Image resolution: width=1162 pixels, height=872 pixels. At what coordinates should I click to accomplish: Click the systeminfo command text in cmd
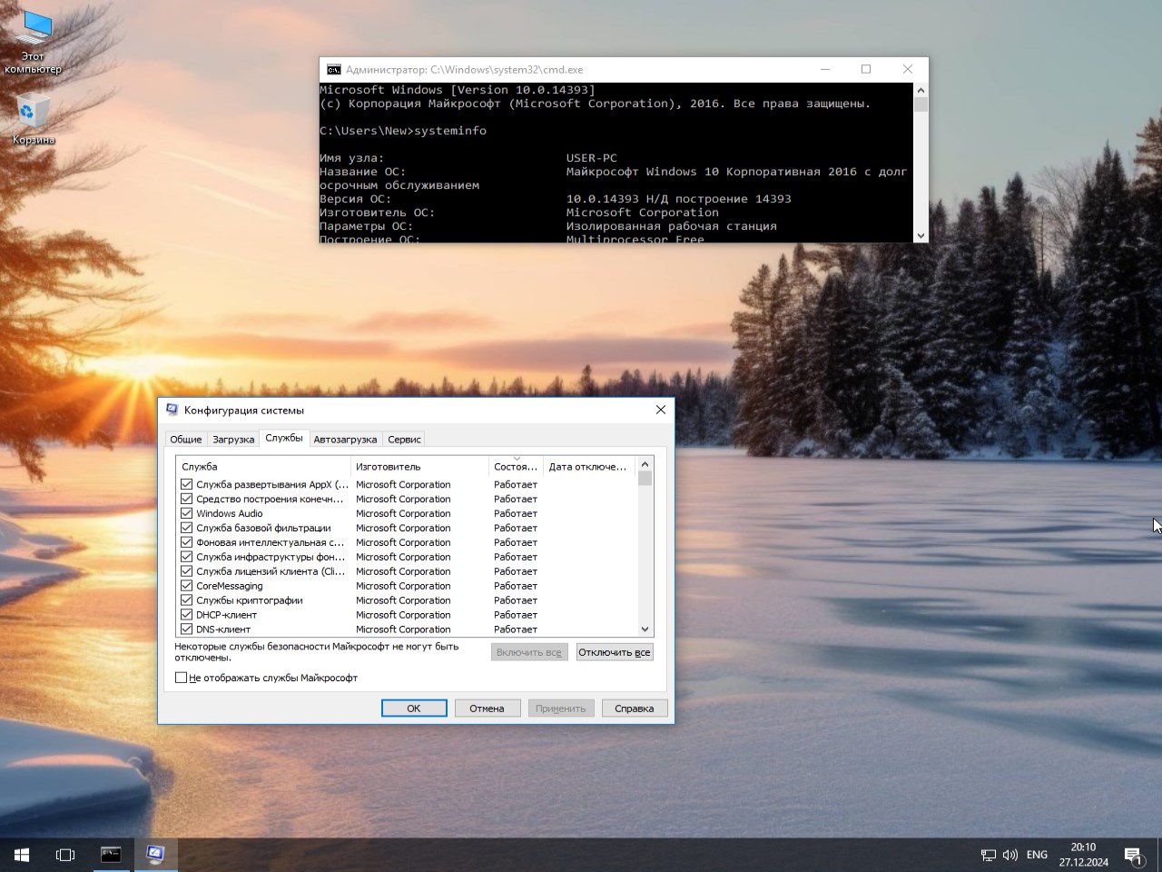(x=450, y=131)
